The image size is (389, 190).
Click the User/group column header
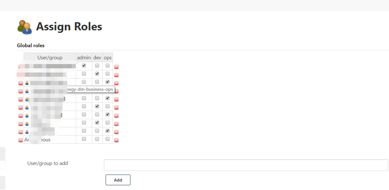click(x=50, y=58)
